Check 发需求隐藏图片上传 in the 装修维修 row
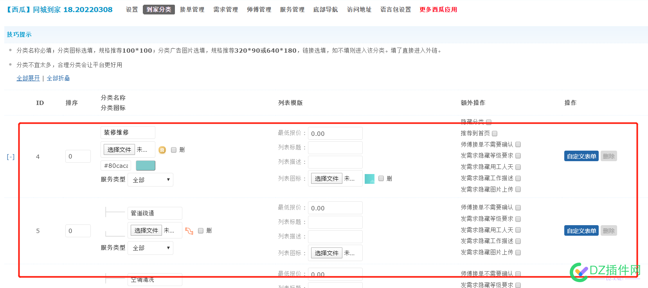This screenshot has width=648, height=288. coord(518,189)
